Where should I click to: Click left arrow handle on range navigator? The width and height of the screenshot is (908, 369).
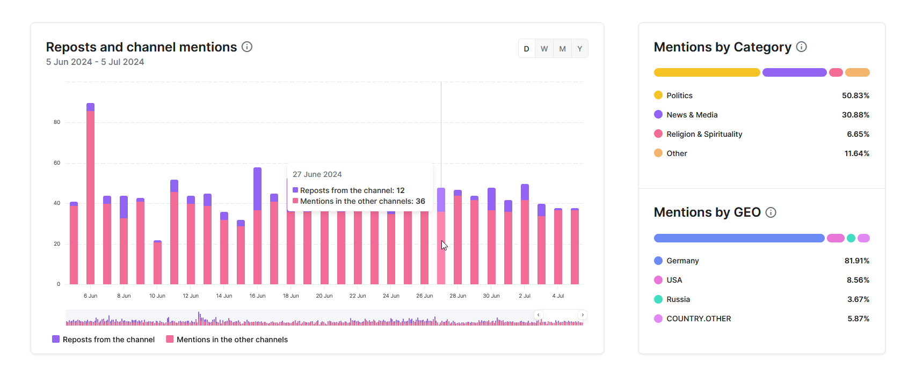click(538, 315)
